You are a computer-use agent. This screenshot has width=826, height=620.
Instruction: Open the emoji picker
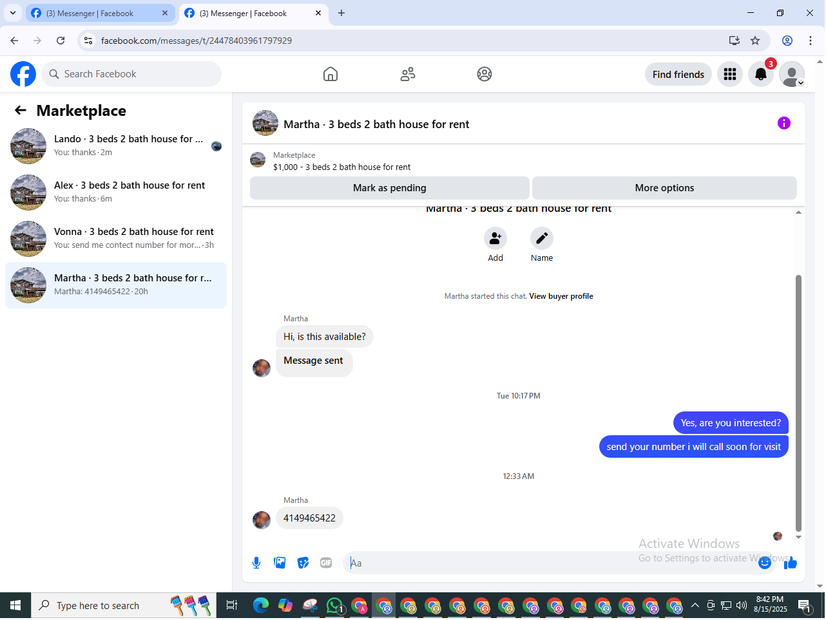pyautogui.click(x=765, y=563)
